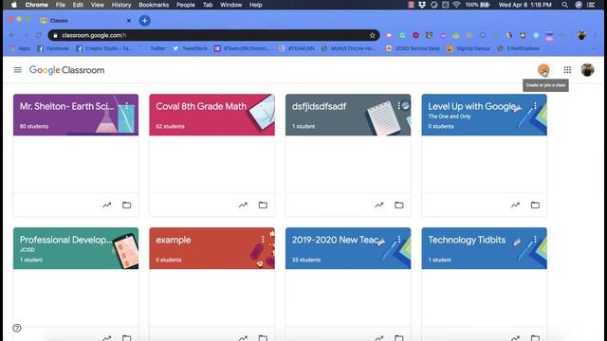Viewport: 607px width, 341px height.
Task: Open more options on dsfjldsdfsadf card
Action: [399, 105]
